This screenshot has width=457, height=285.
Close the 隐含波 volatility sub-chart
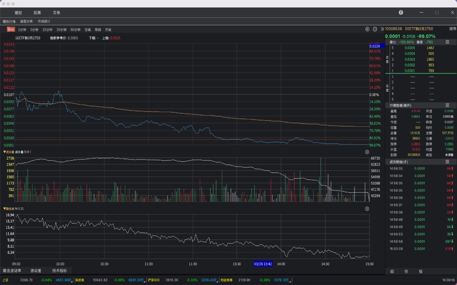click(367, 209)
